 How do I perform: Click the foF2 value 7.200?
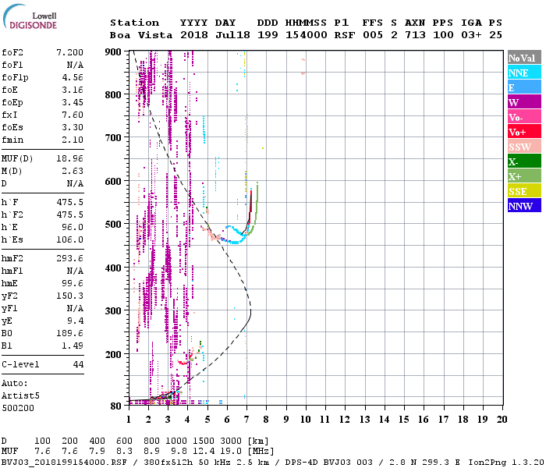coord(69,52)
